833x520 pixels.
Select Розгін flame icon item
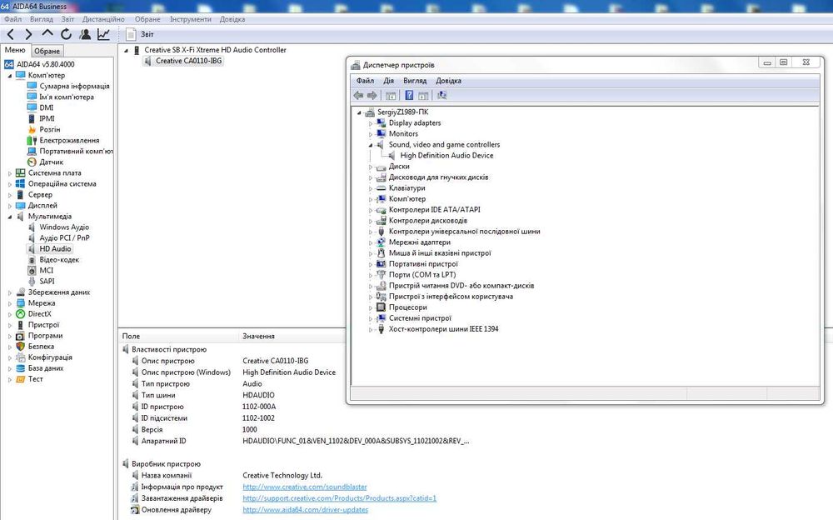click(32, 129)
